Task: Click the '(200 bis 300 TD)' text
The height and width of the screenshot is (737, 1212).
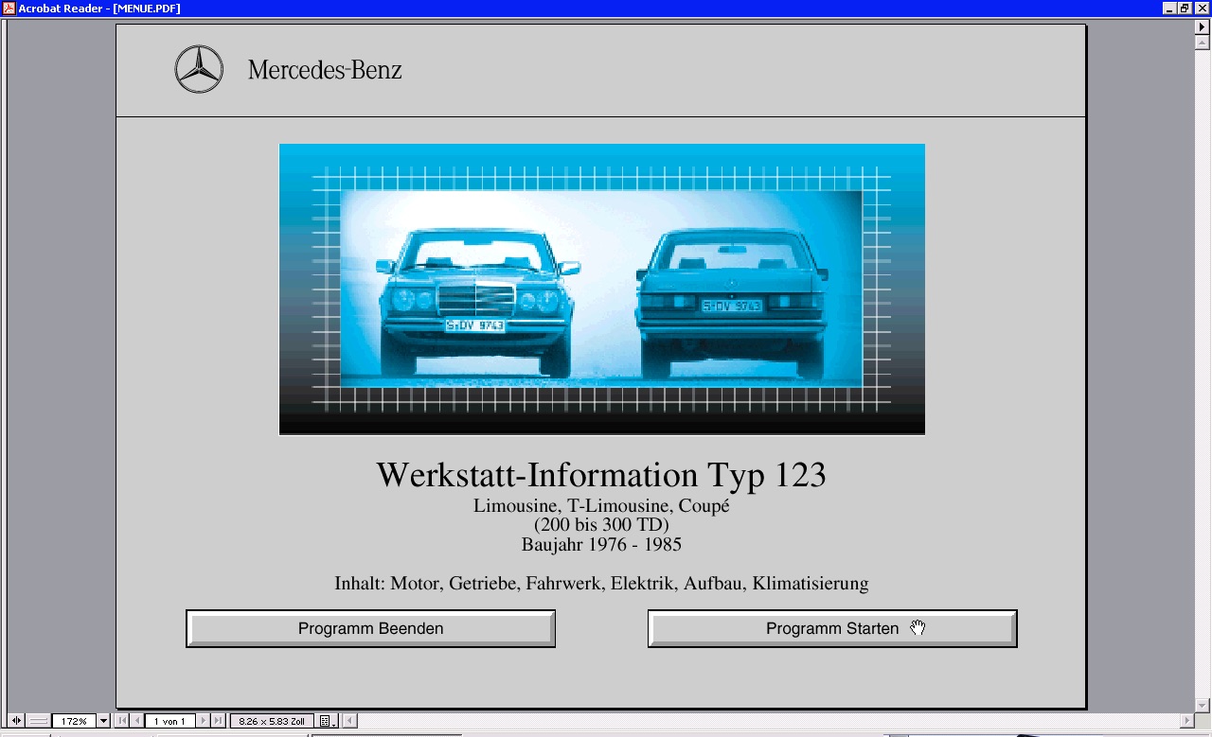Action: pyautogui.click(x=601, y=524)
